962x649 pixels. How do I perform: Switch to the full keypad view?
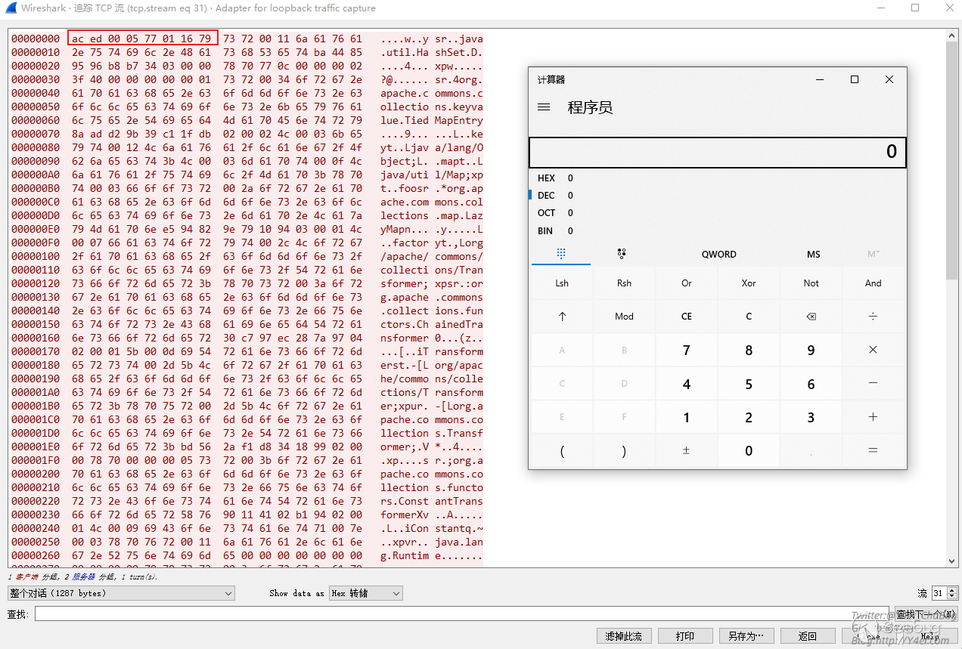tap(561, 254)
